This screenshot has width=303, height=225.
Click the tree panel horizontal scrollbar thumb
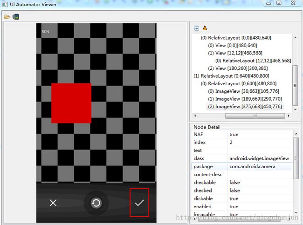click(255, 116)
